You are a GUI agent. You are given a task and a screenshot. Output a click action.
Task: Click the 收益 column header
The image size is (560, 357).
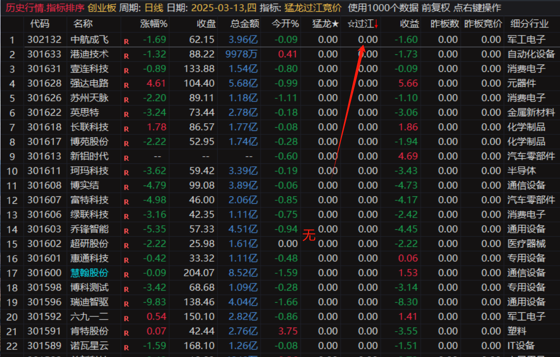409,24
